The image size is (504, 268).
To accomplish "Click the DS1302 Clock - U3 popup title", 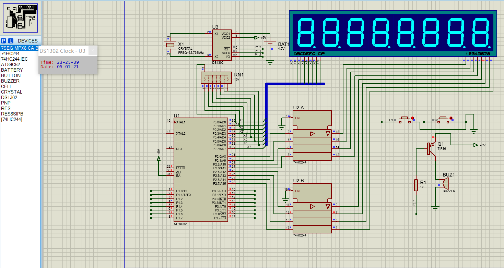I will point(62,51).
